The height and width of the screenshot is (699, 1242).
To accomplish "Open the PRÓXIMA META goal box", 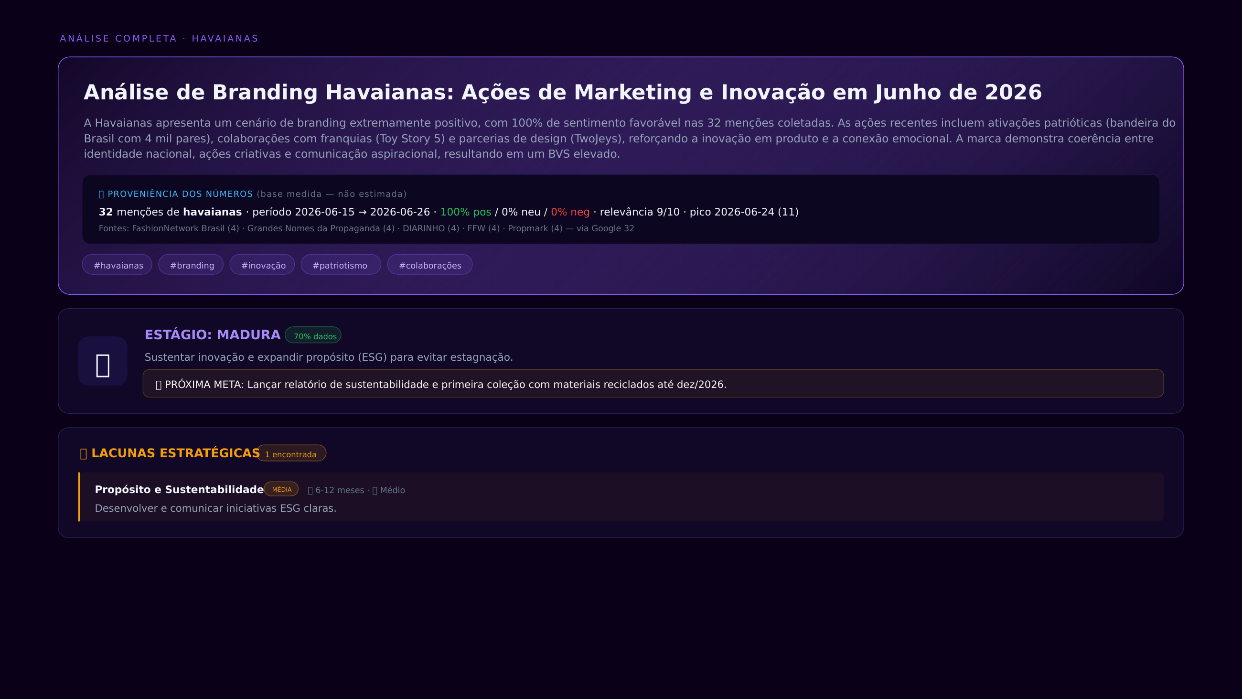I will click(x=653, y=384).
